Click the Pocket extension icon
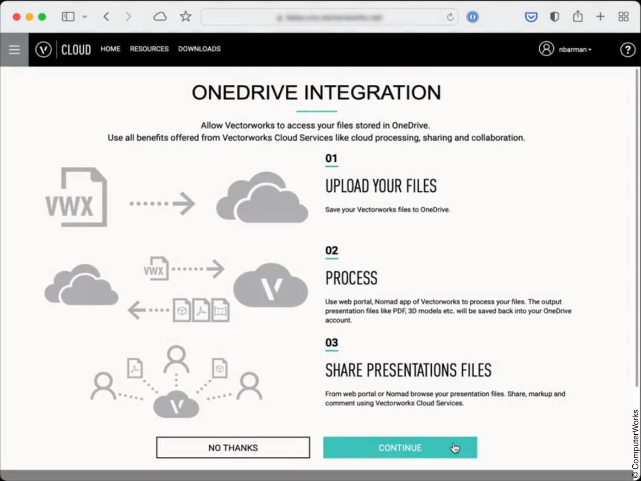Viewport: 641px width, 481px height. coord(531,17)
